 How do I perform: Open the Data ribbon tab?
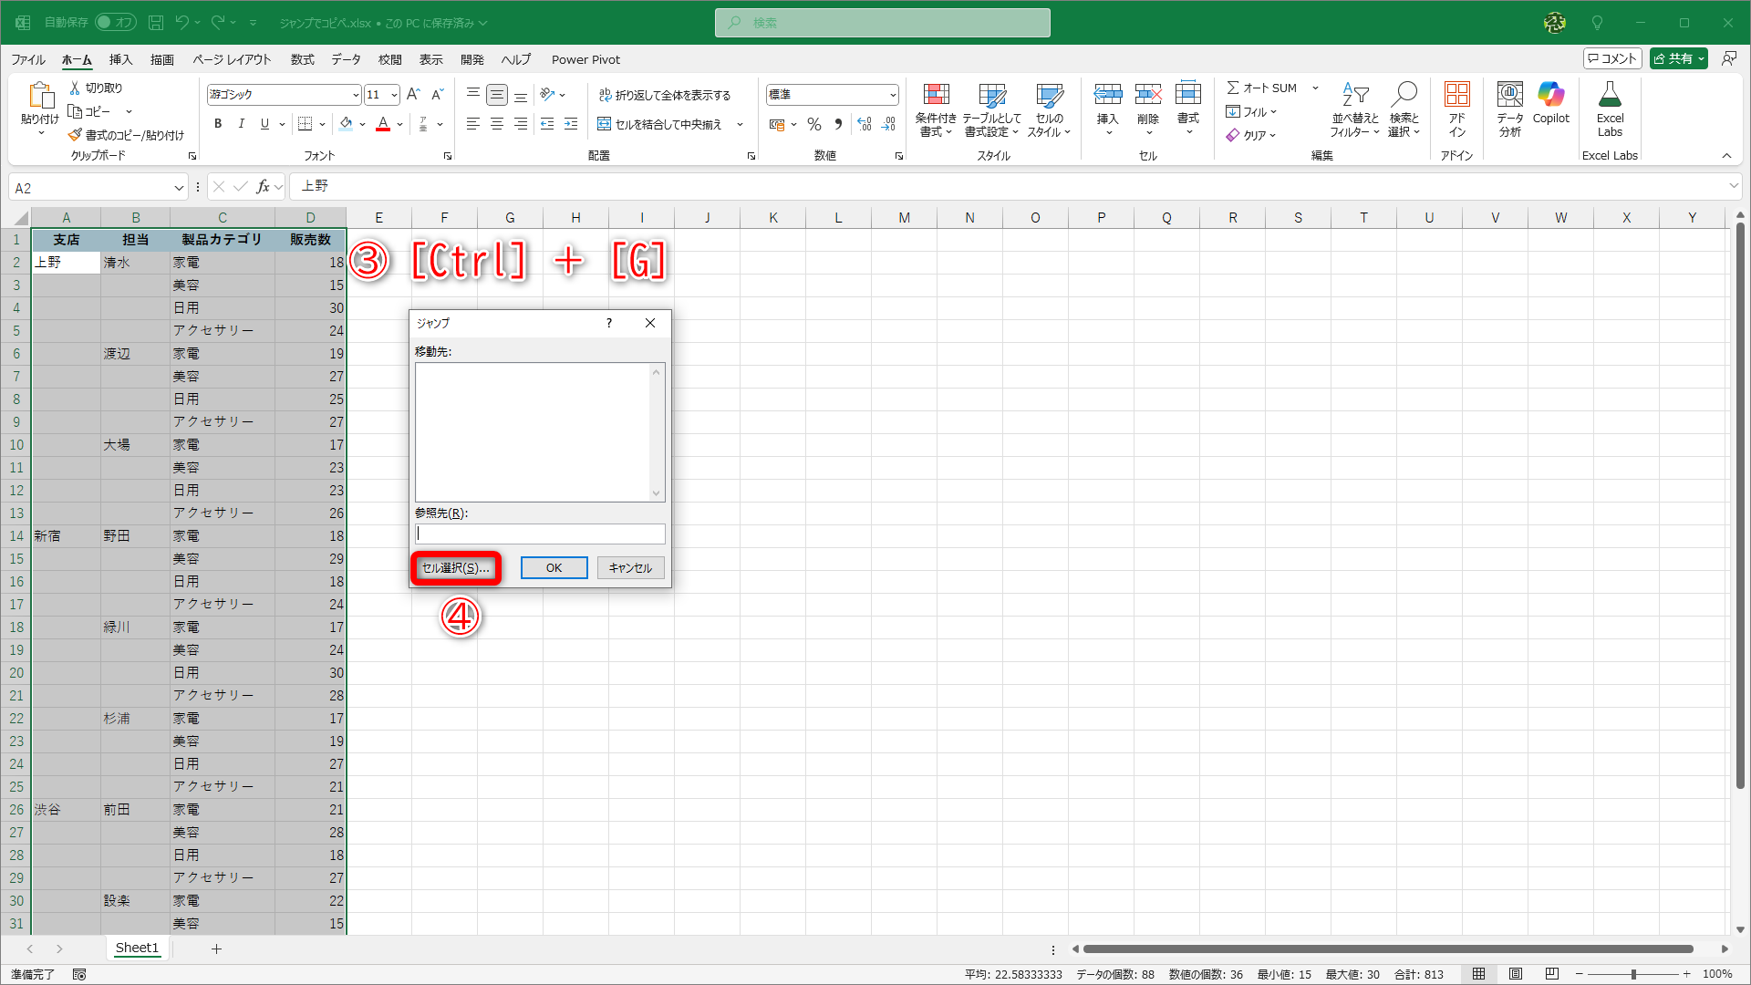(346, 59)
